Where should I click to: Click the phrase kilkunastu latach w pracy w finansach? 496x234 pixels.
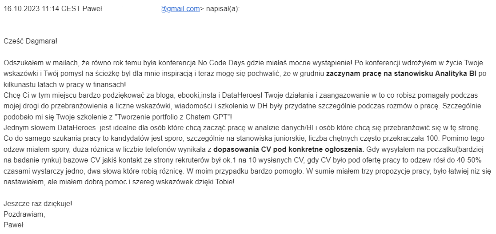[64, 84]
